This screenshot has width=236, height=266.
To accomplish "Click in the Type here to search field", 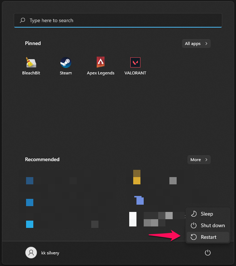I will (x=118, y=20).
